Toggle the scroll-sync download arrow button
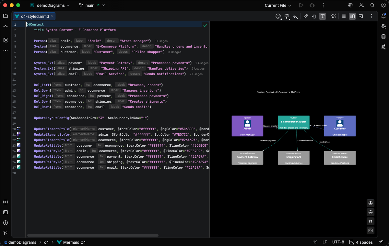Viewport: 389px width, 246px height. 323,16
